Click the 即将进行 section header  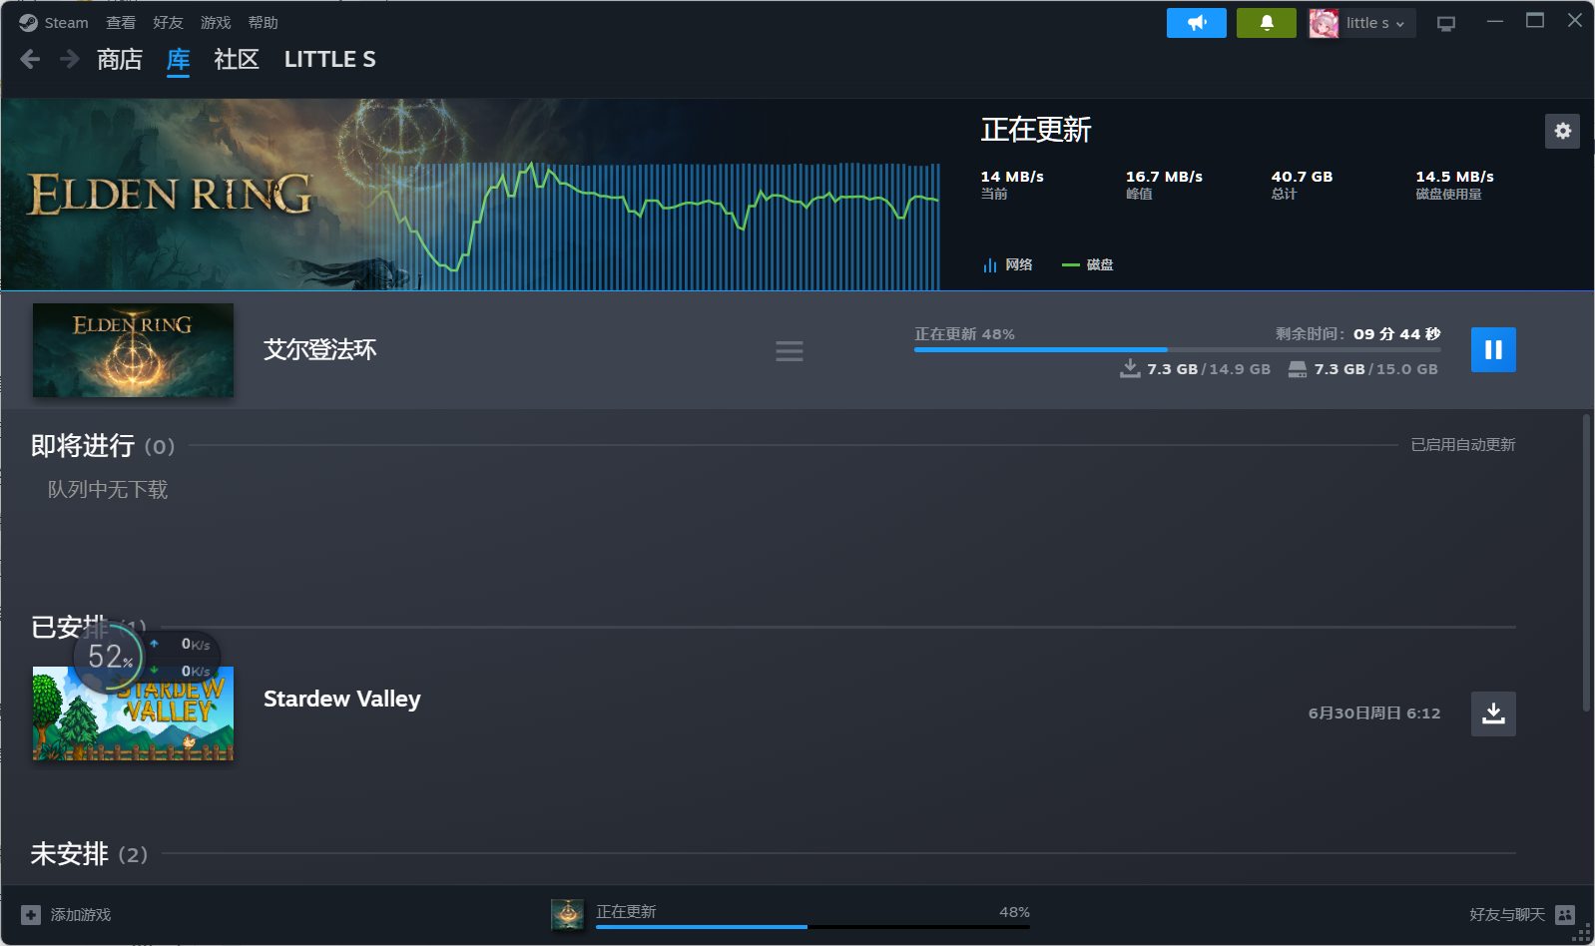point(103,445)
